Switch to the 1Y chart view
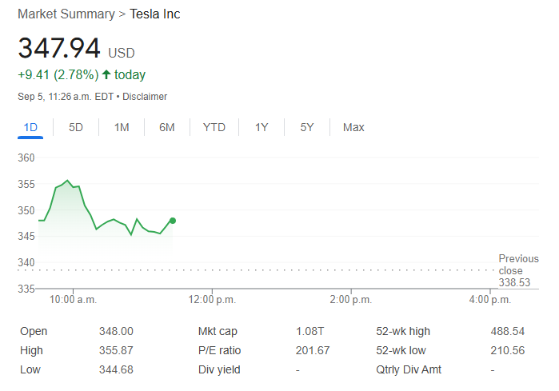Image resolution: width=559 pixels, height=391 pixels. [262, 127]
